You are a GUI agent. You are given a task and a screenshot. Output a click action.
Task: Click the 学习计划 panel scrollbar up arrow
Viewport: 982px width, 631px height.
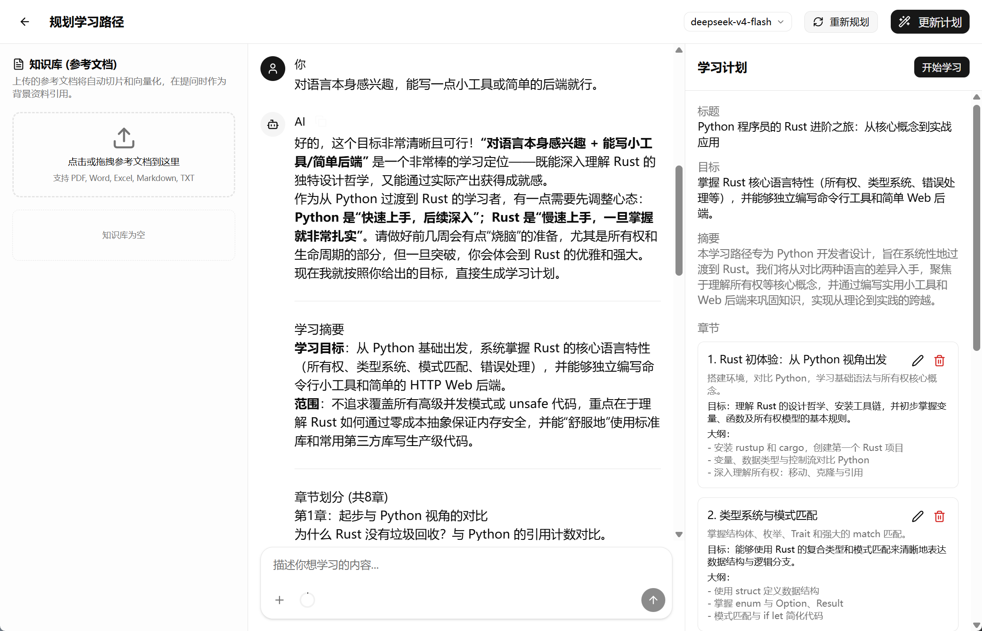pos(976,97)
